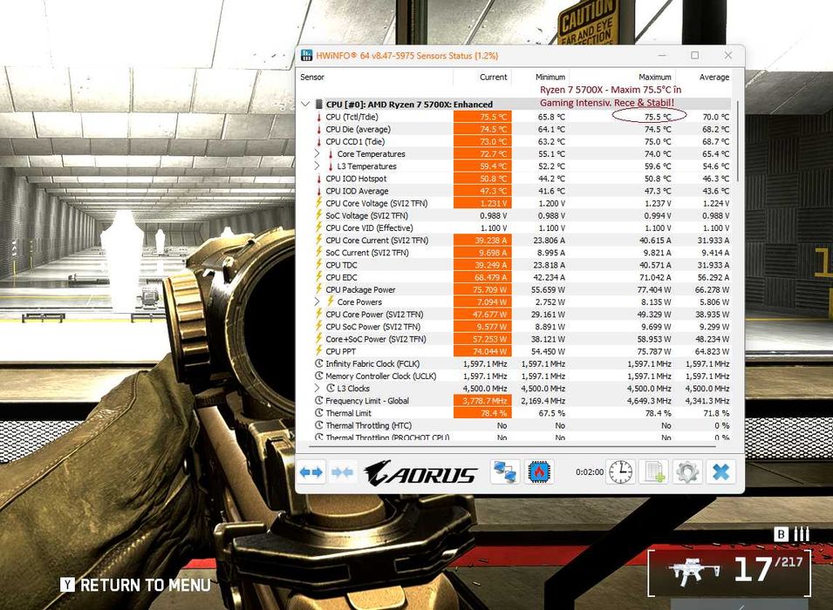Expand the L3 Clocks row

coord(317,388)
